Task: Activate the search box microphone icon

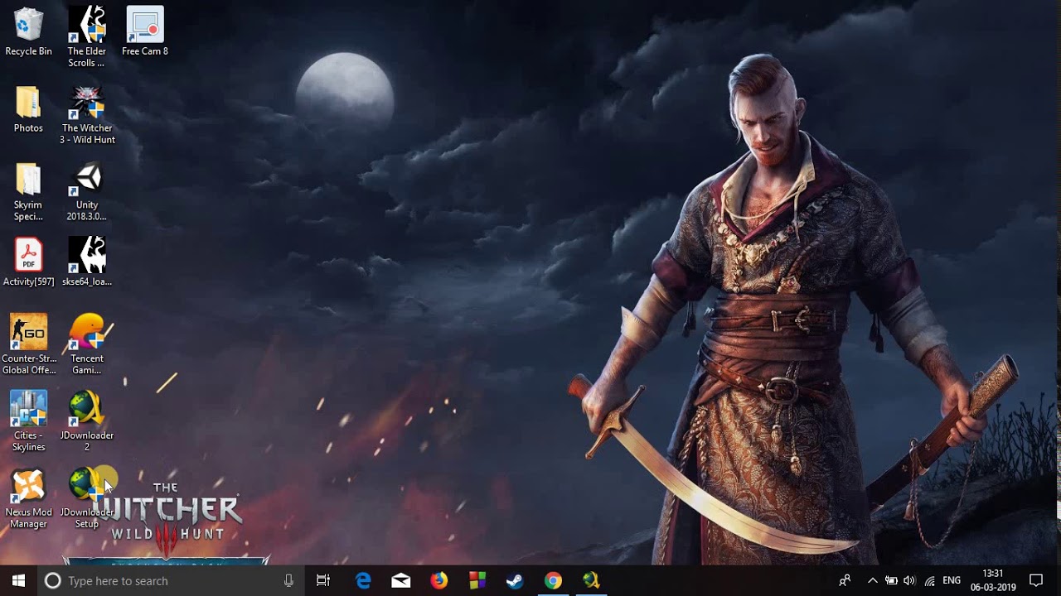Action: [x=288, y=580]
